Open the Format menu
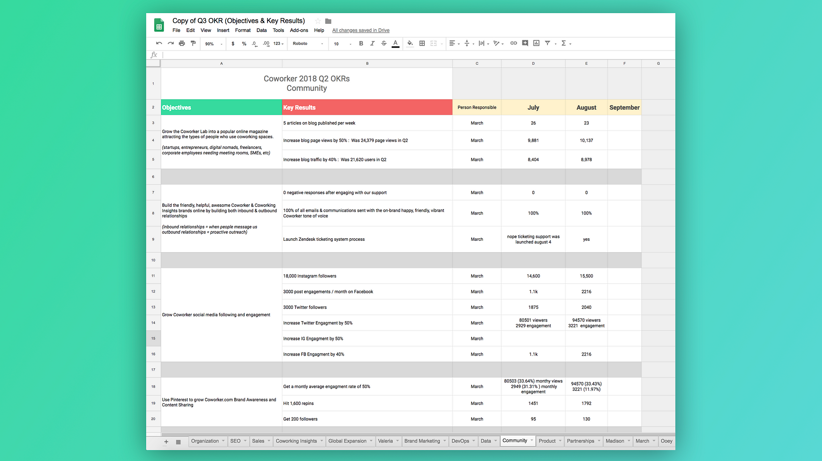This screenshot has width=822, height=461. coord(242,30)
